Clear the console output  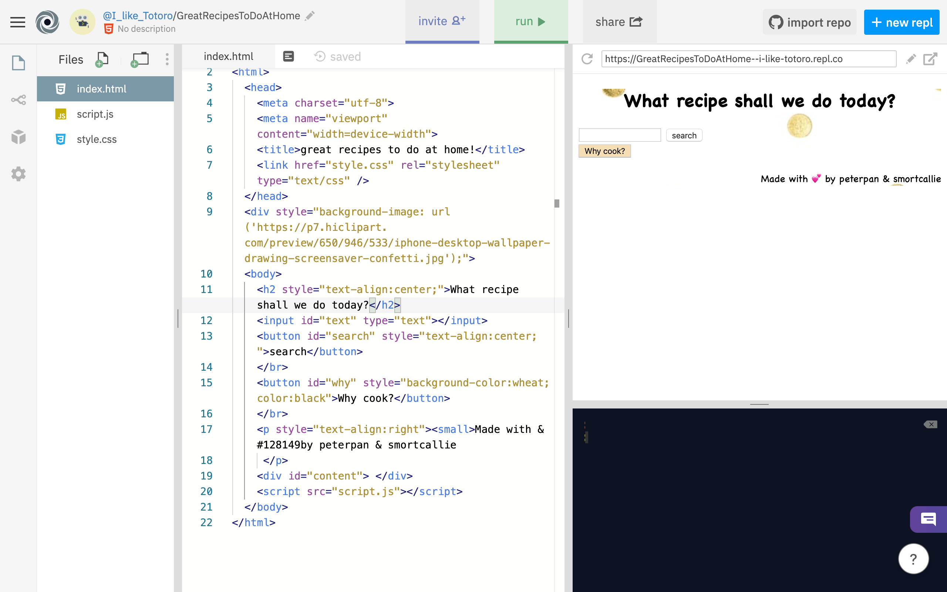[930, 424]
